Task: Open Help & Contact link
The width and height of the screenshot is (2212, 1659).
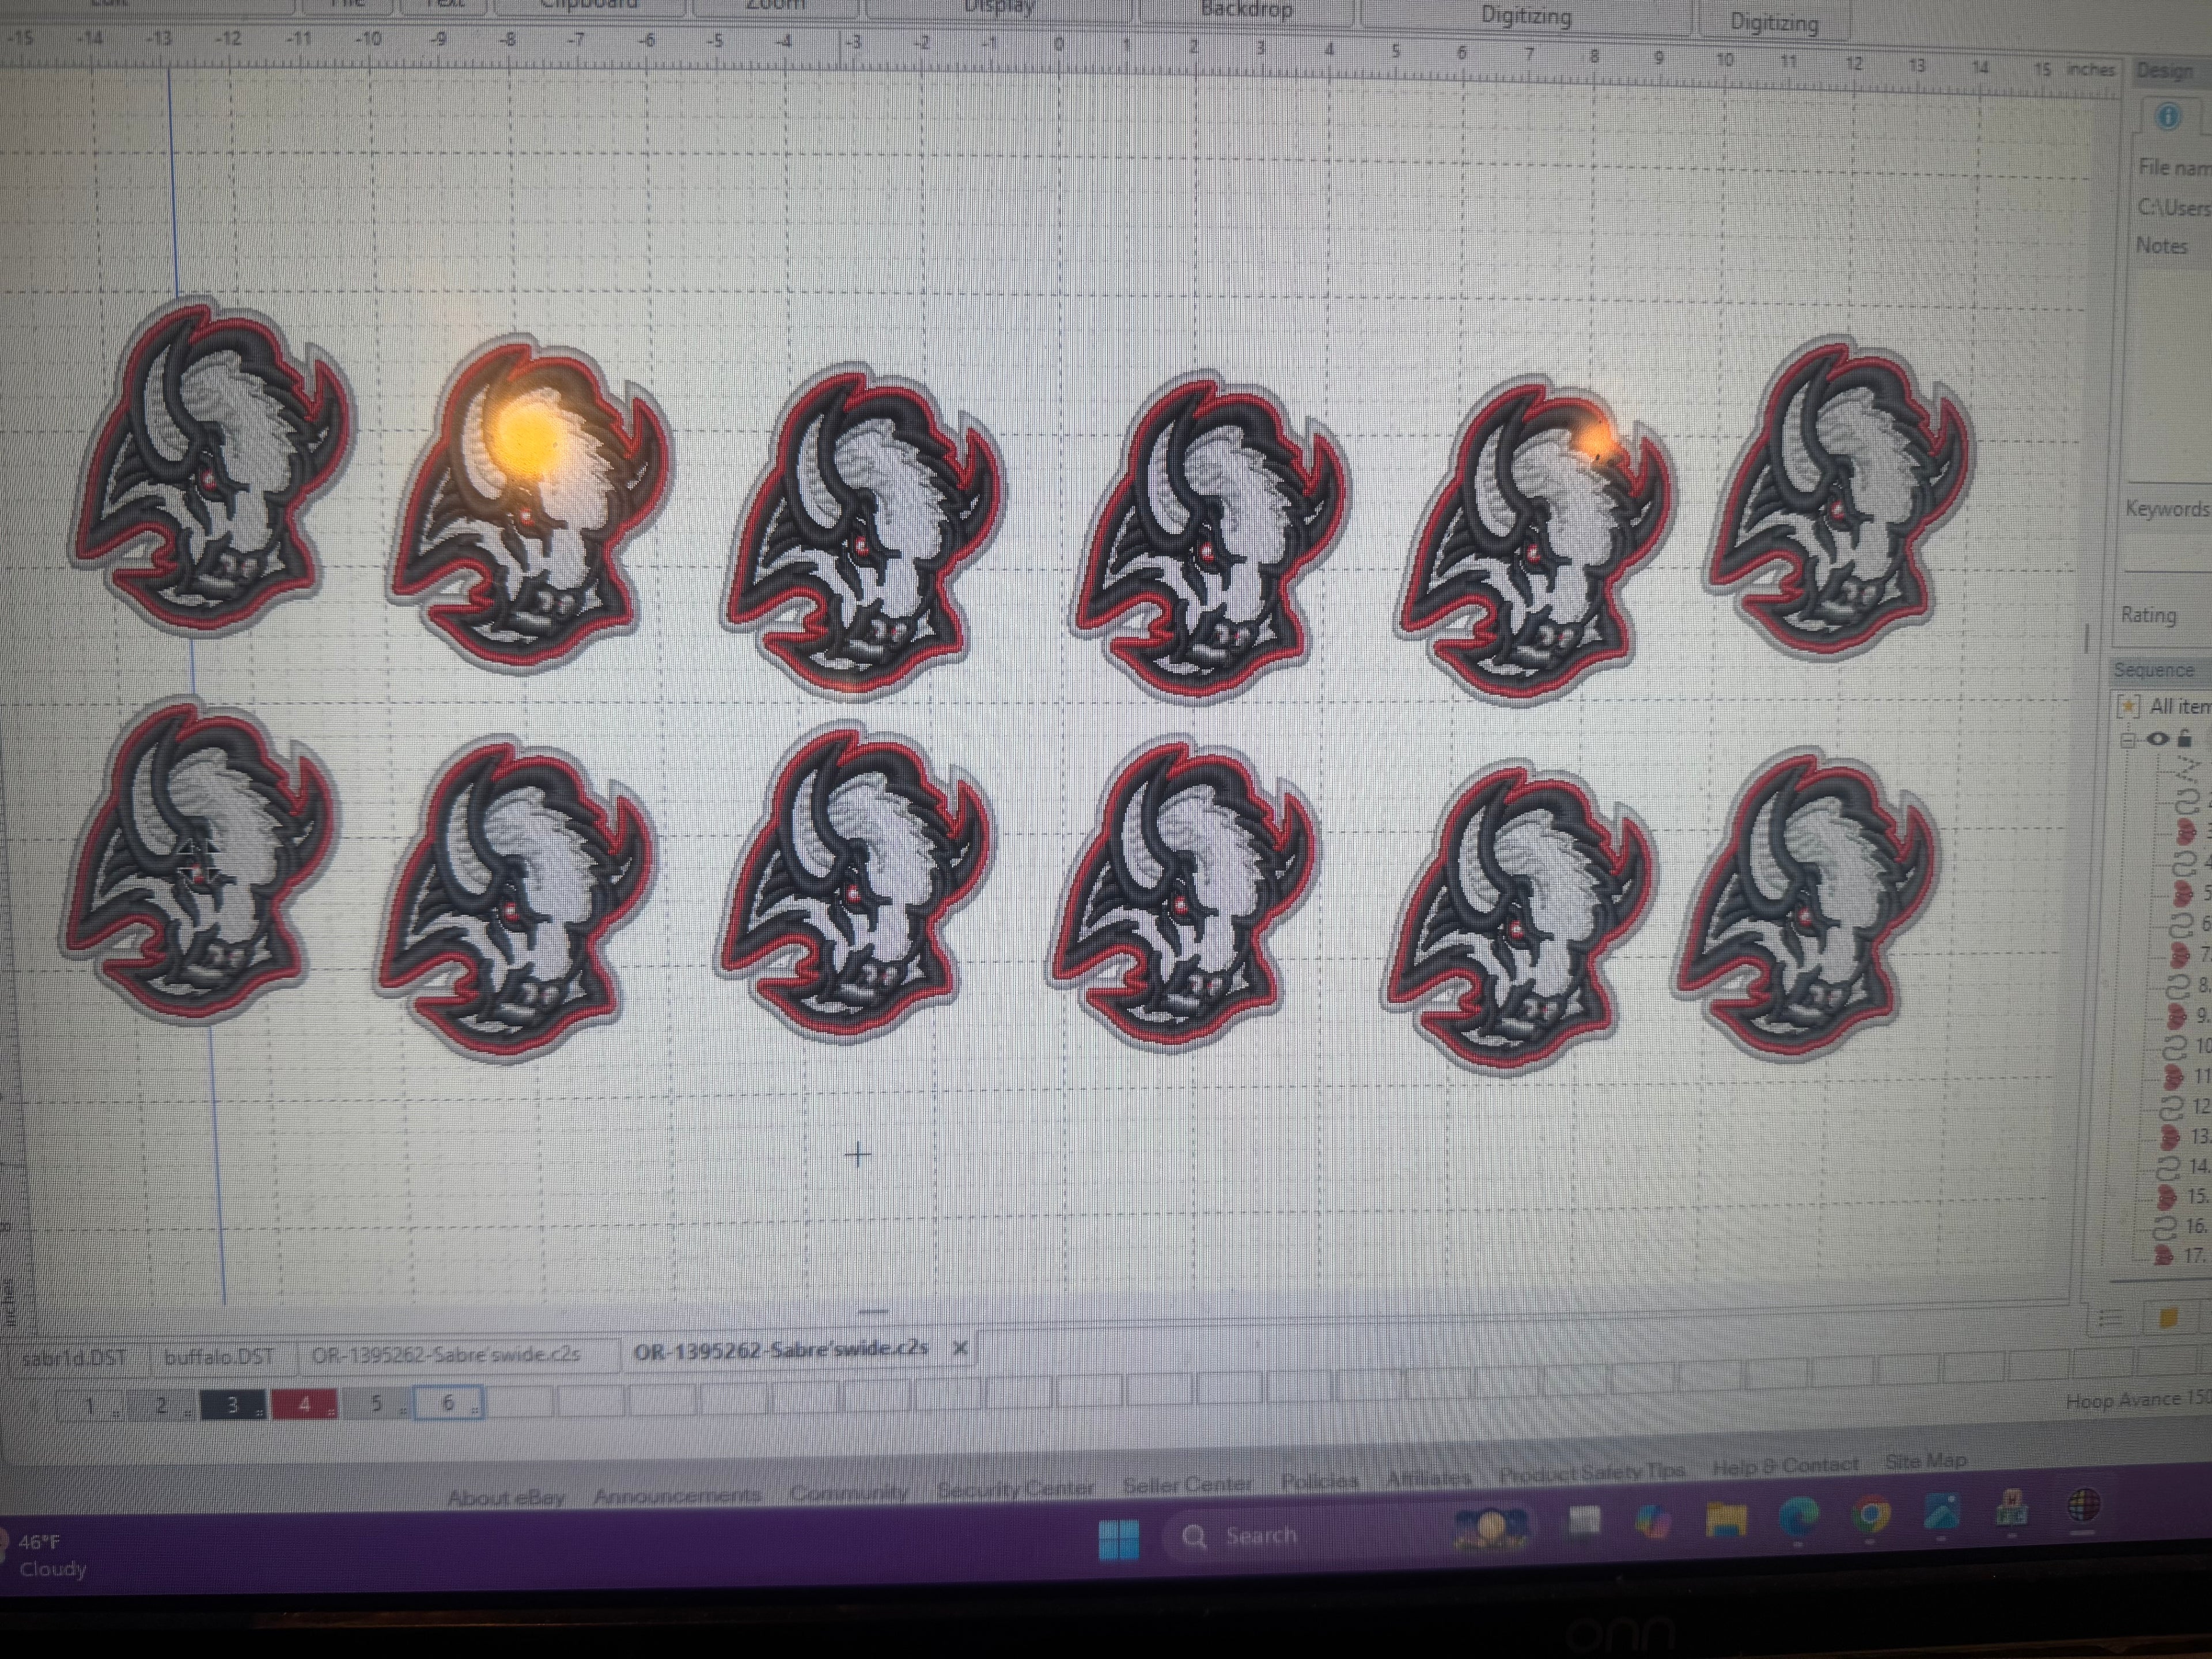Action: coord(1785,1466)
